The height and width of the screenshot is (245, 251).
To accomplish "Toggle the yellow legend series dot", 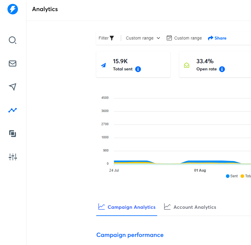I will click(242, 176).
